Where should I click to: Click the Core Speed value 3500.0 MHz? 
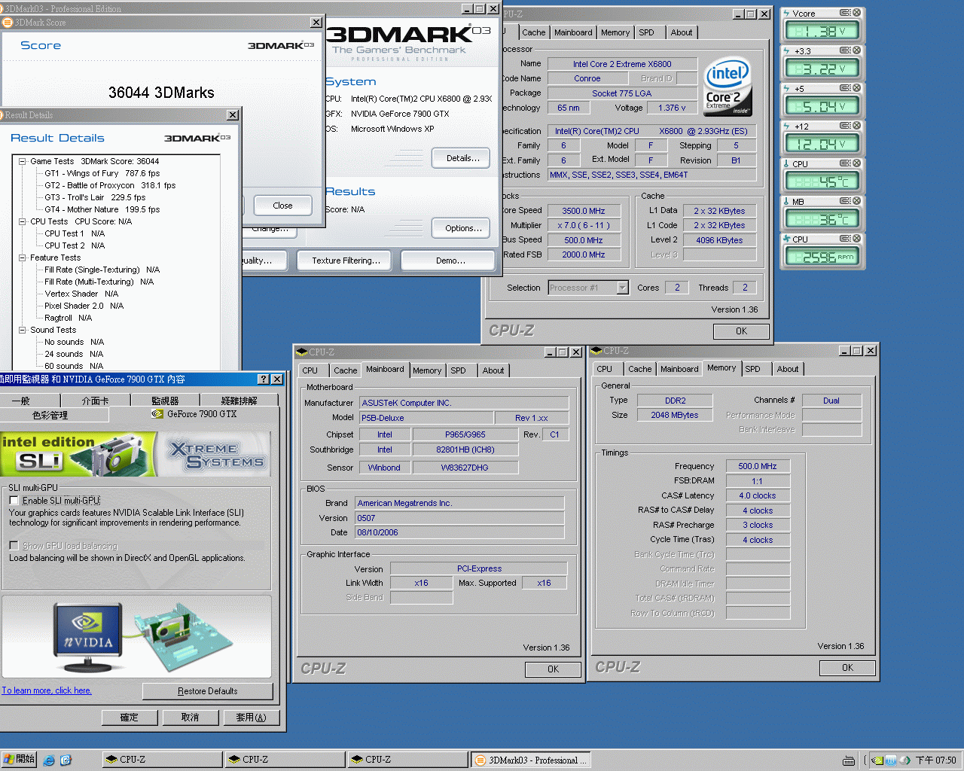click(x=584, y=211)
